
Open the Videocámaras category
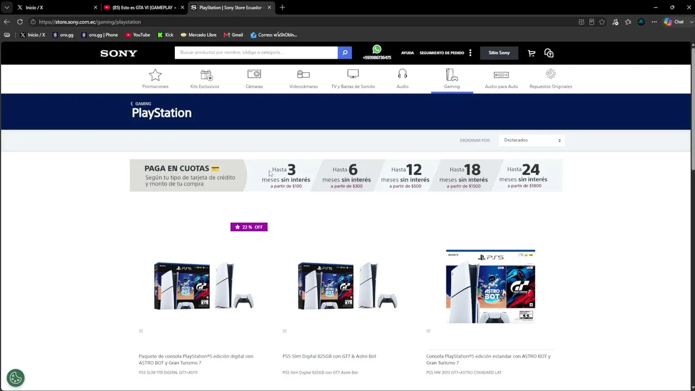point(304,79)
